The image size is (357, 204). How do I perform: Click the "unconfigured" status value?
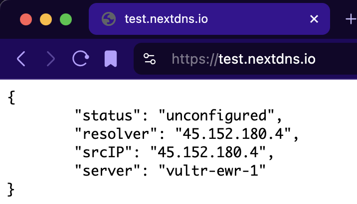tap(216, 115)
